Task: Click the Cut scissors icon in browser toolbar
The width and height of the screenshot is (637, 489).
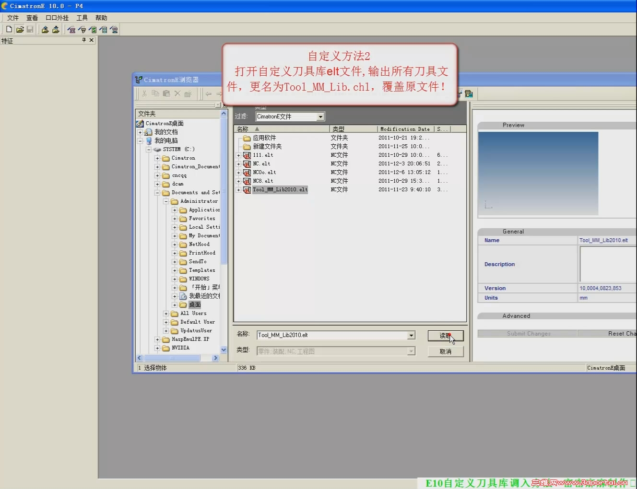Action: tap(144, 93)
